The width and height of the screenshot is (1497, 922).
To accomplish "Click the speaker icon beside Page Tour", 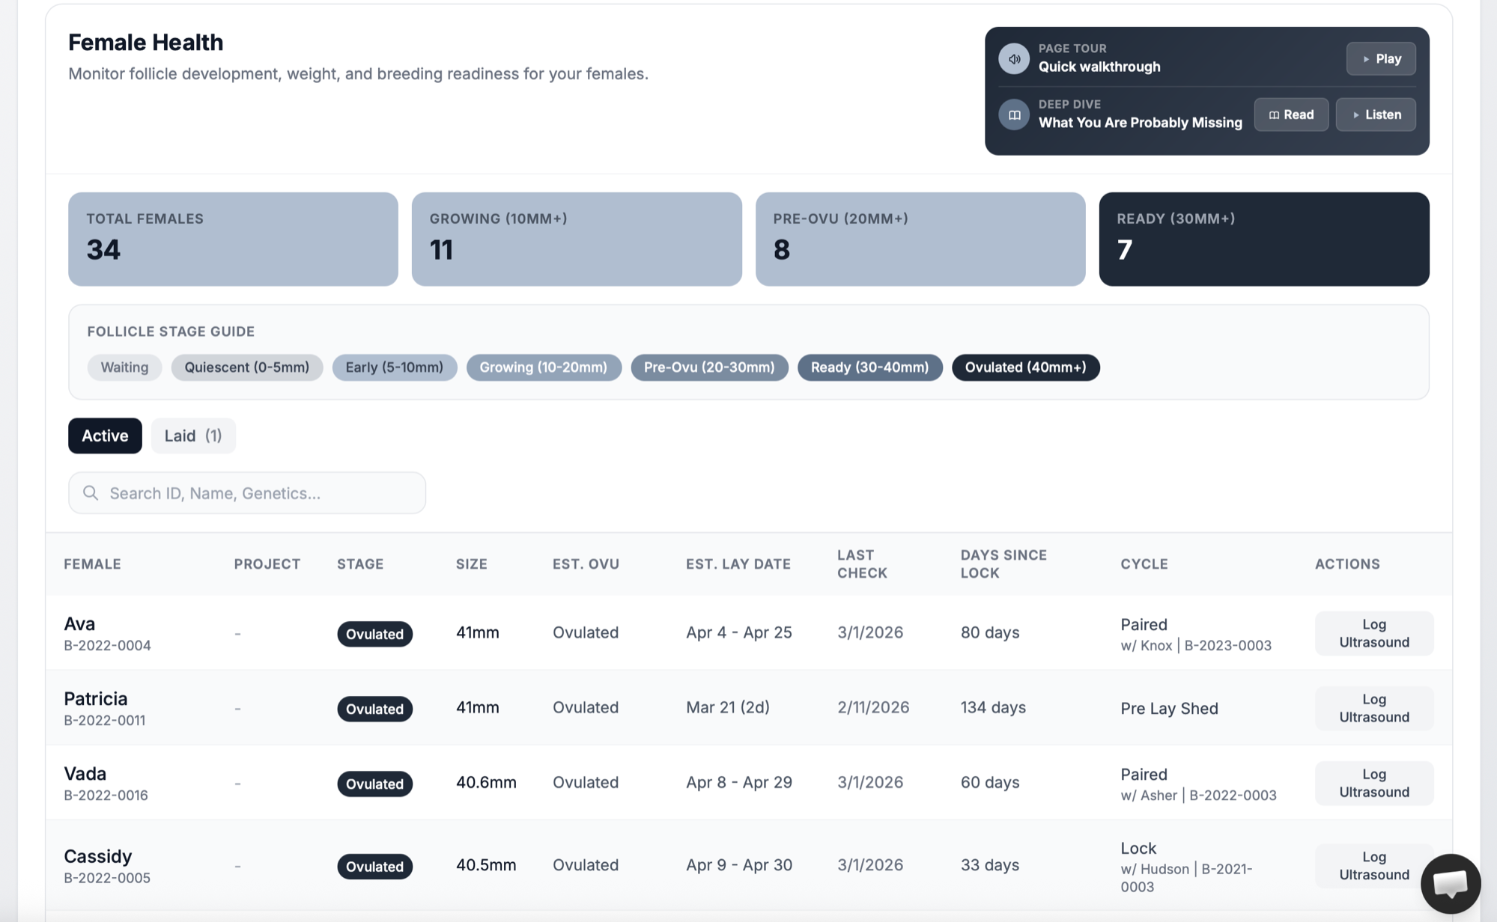I will 1013,58.
